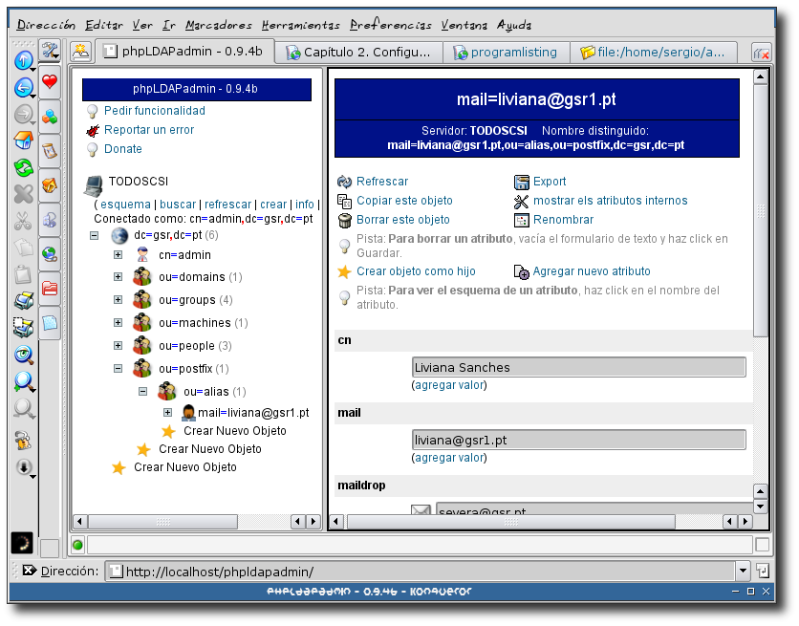Open the address bar URL dropdown
The width and height of the screenshot is (799, 626).
point(743,572)
